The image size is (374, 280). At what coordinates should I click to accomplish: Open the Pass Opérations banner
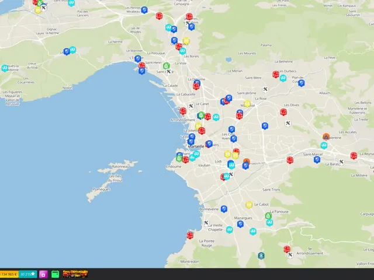[75, 274]
